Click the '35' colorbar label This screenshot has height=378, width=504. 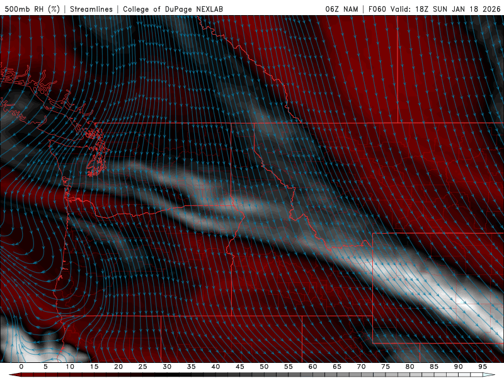pos(192,367)
